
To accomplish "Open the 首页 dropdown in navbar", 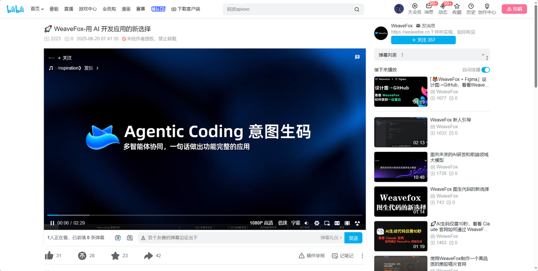I will [x=37, y=9].
